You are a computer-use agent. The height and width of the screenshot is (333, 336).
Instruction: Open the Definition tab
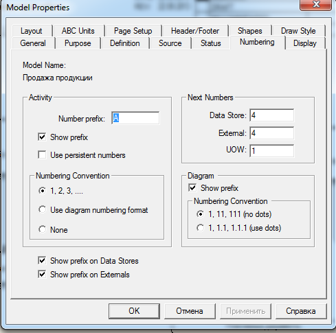point(125,43)
